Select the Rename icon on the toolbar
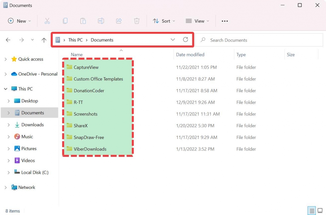The image size is (326, 215). pos(101,21)
